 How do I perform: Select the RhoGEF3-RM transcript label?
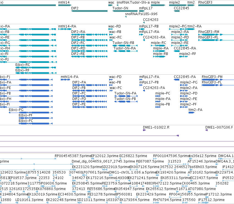(209, 32)
